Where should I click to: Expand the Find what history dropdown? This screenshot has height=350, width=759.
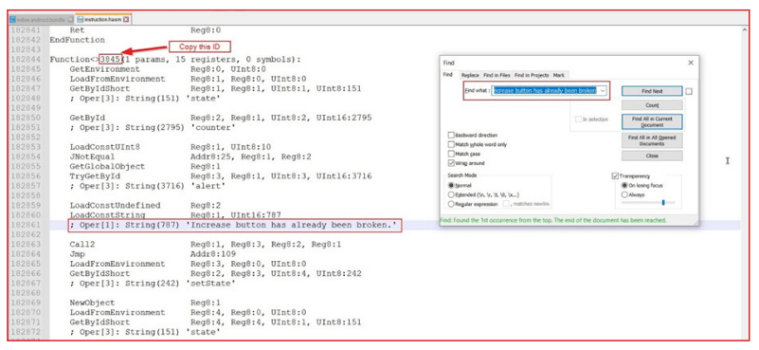pos(602,91)
